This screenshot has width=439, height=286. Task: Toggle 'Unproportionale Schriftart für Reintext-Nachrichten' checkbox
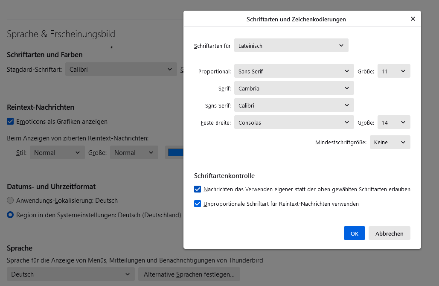(x=198, y=204)
